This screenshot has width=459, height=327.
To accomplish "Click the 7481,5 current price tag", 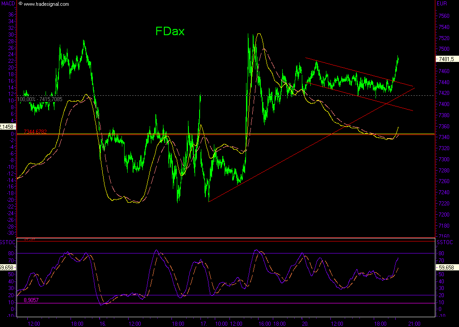I will (446, 59).
